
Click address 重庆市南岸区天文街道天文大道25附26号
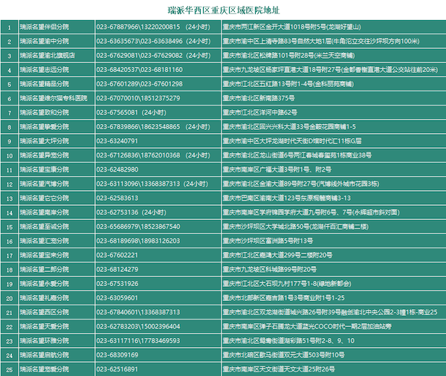(x=279, y=369)
